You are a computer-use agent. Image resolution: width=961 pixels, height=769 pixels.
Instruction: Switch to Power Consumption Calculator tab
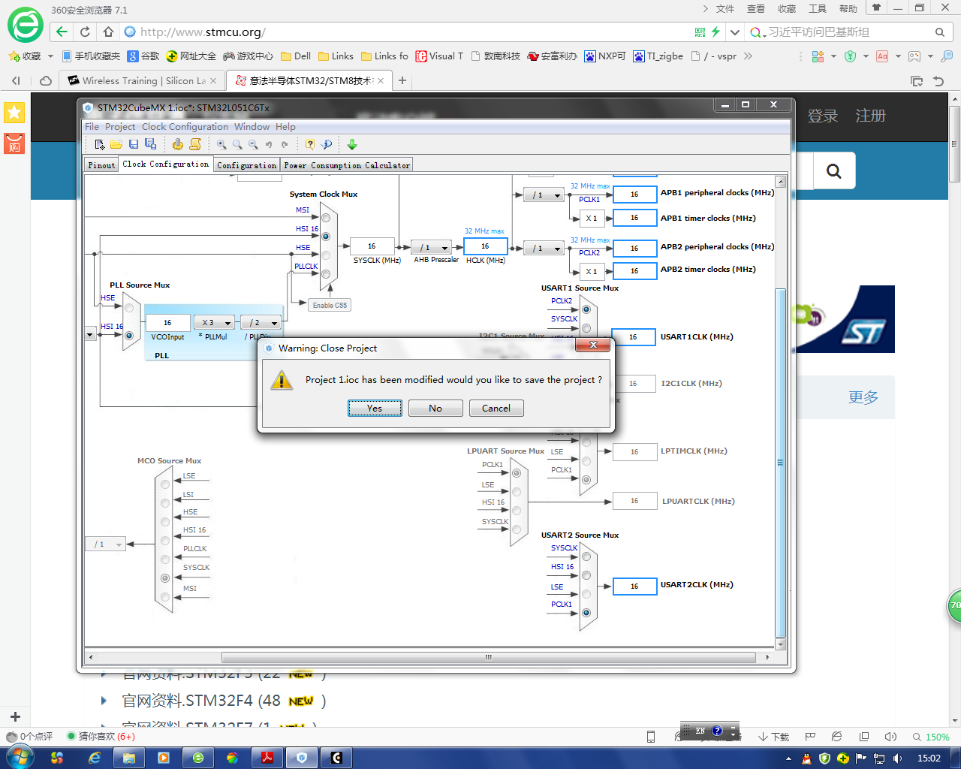pyautogui.click(x=347, y=165)
